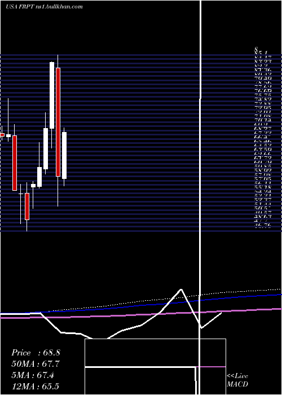This screenshot has width=282, height=395.
Task: Open the <<Live MACD label
Action: [237, 380]
